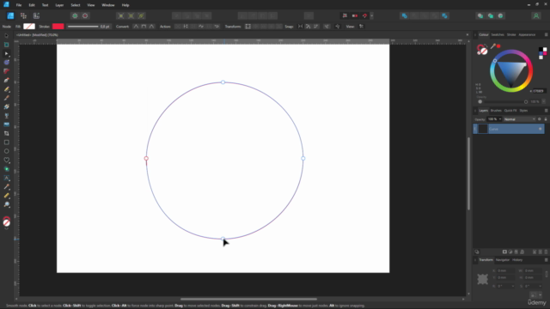
Task: Toggle the opacity noise circle in Colour panel
Action: pyautogui.click(x=480, y=101)
